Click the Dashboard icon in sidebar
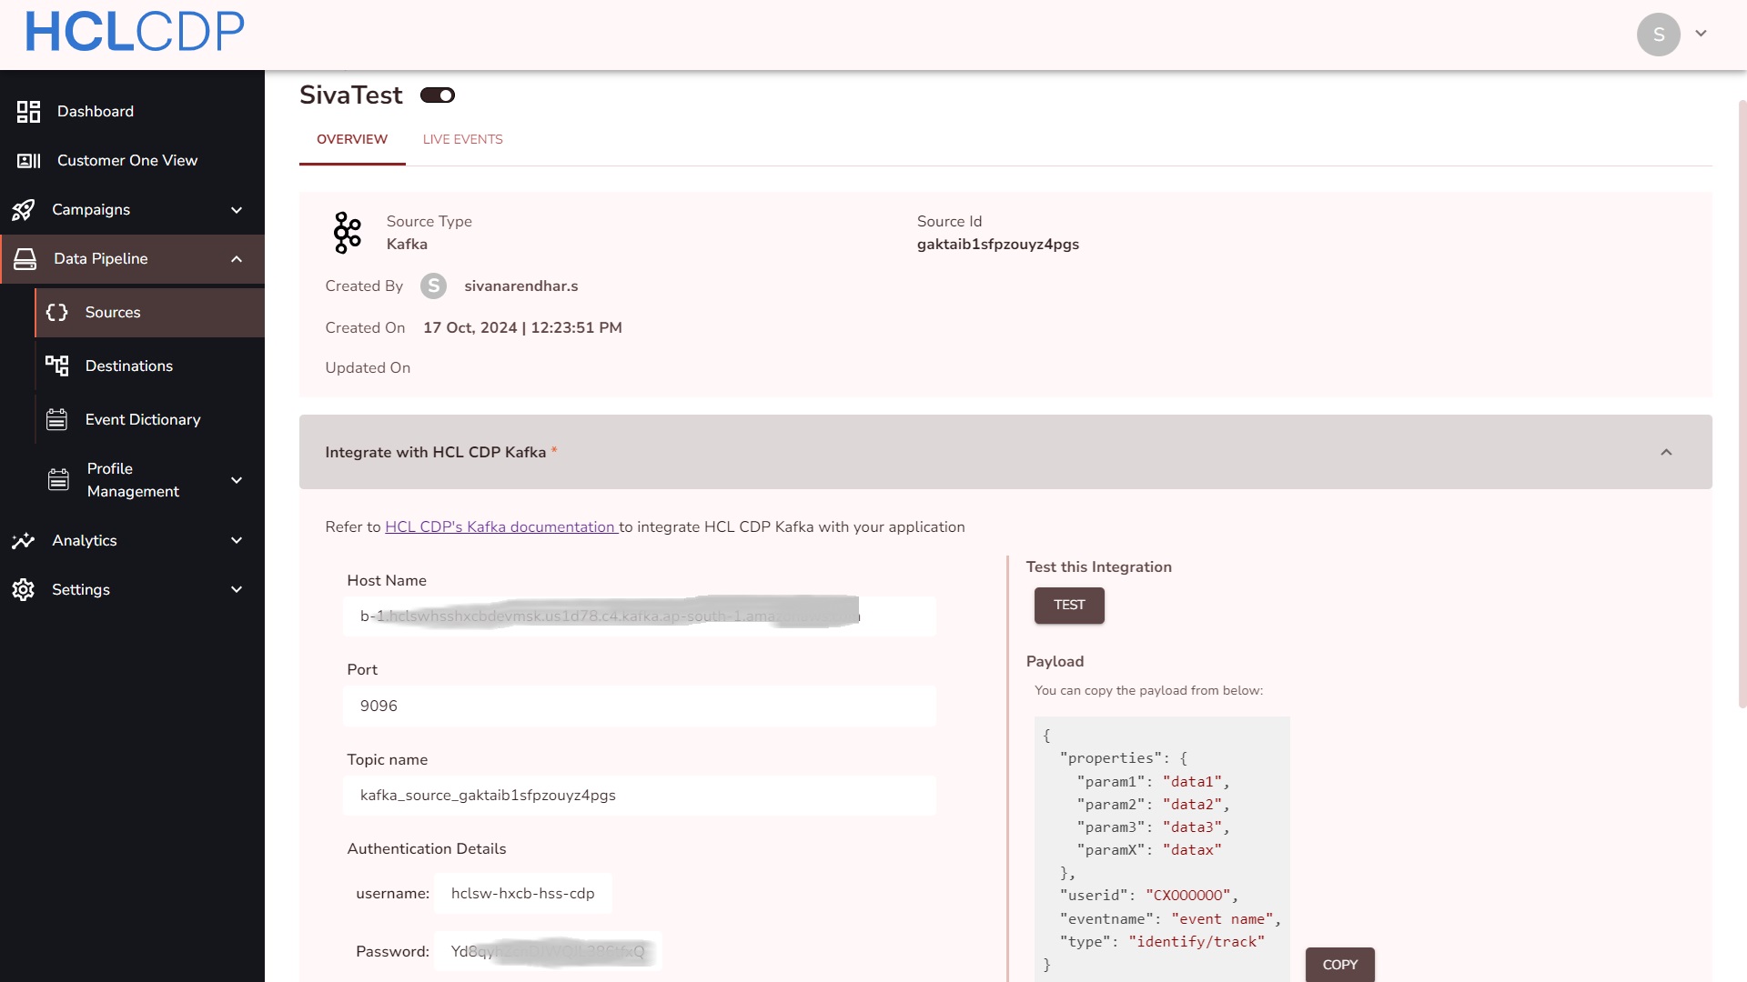Image resolution: width=1747 pixels, height=982 pixels. [28, 112]
